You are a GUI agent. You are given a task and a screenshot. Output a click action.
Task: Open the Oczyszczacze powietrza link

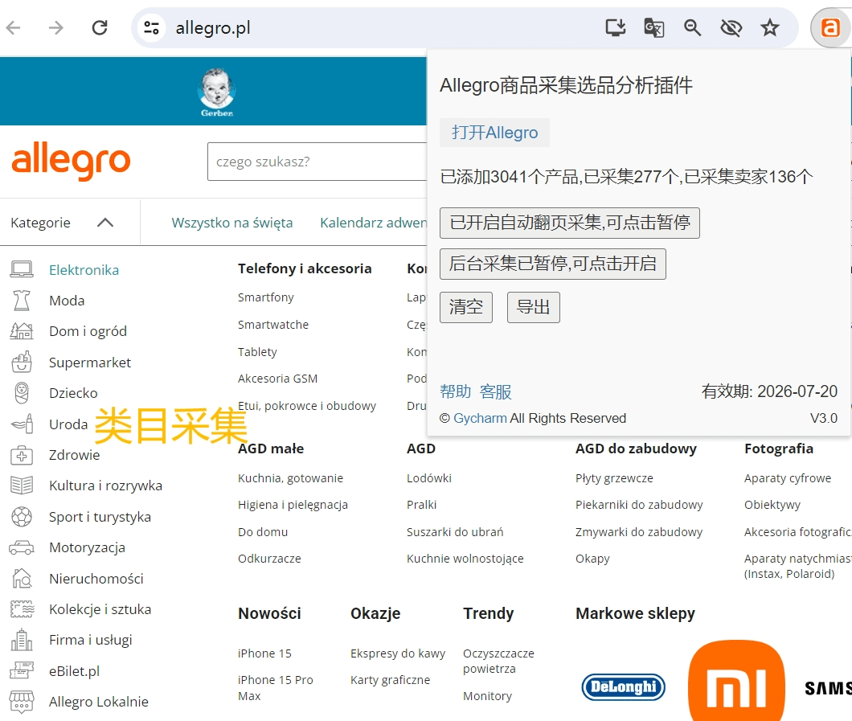tap(499, 661)
